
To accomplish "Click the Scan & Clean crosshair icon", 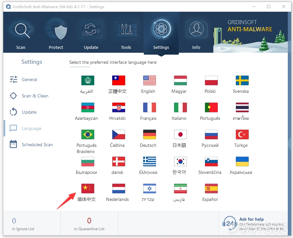I will pyautogui.click(x=13, y=96).
